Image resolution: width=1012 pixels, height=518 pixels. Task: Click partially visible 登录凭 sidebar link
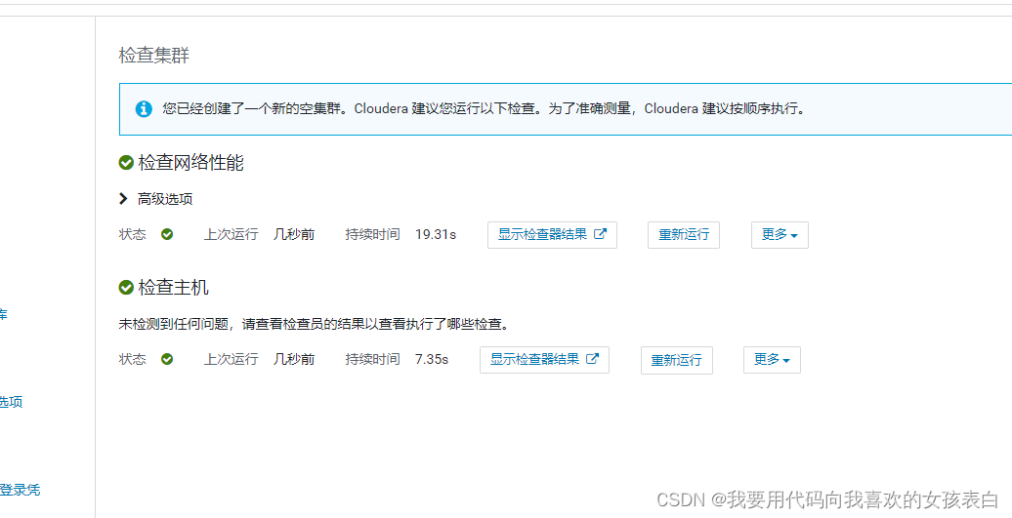click(x=20, y=491)
